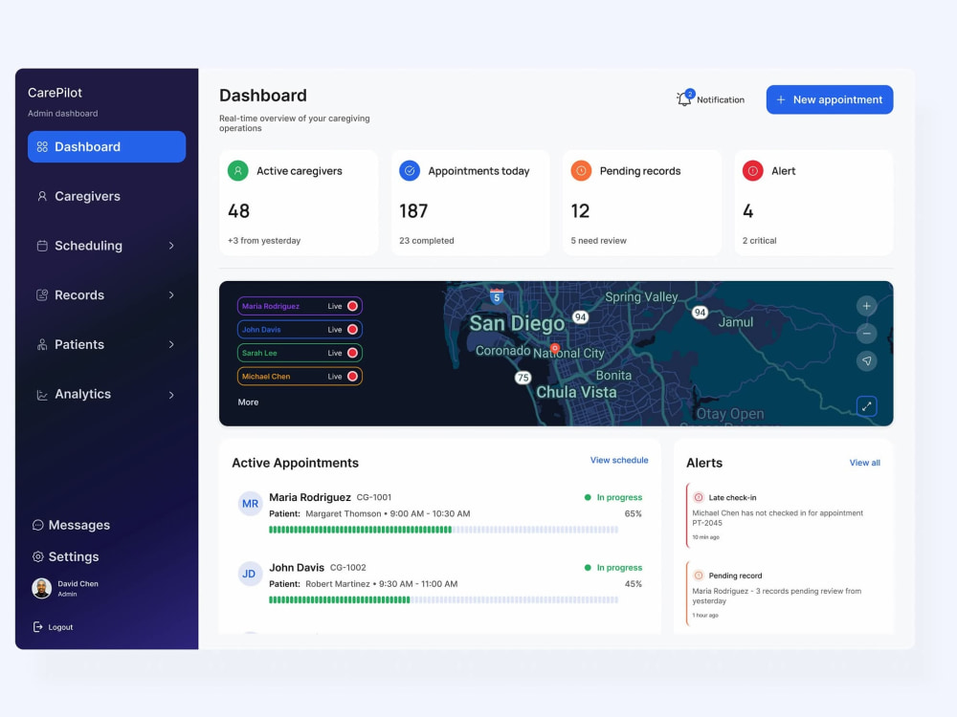Image resolution: width=957 pixels, height=717 pixels.
Task: Click Maria Rodriguez 65% progress bar
Action: [x=444, y=530]
